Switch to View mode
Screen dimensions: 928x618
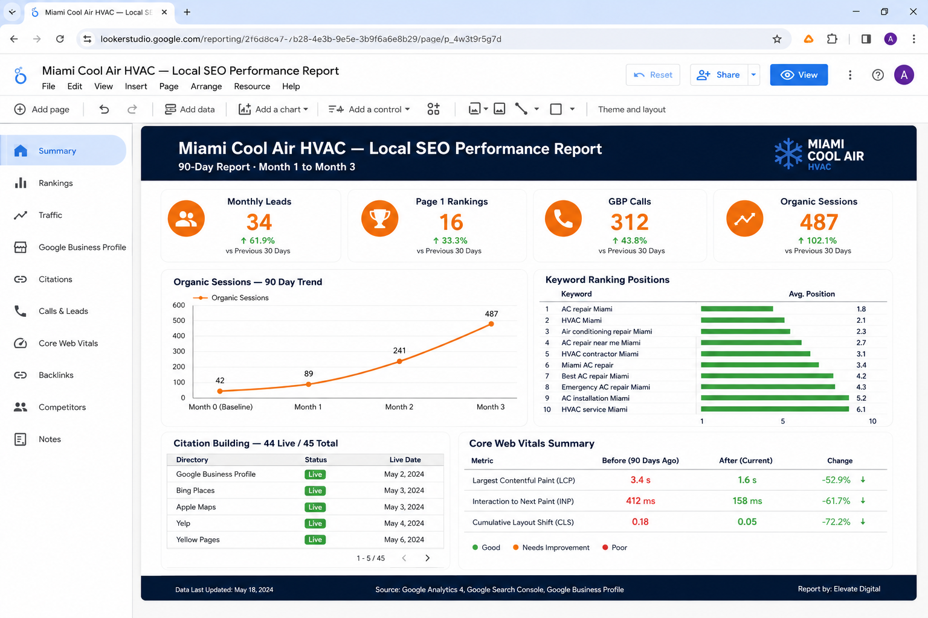point(799,75)
